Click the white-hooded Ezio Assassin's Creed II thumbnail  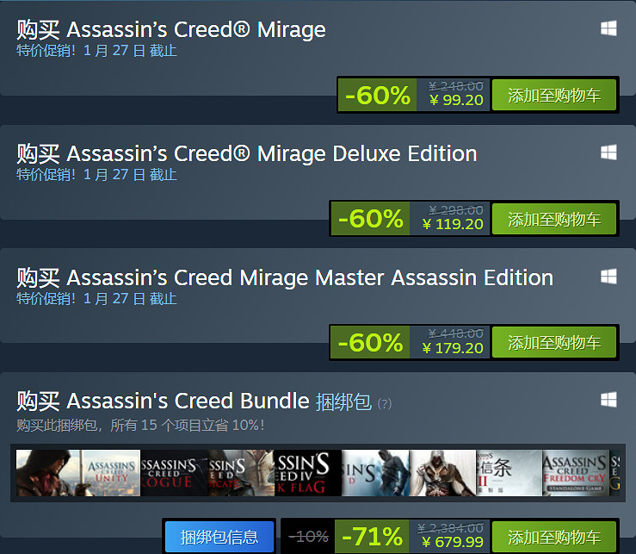442,473
